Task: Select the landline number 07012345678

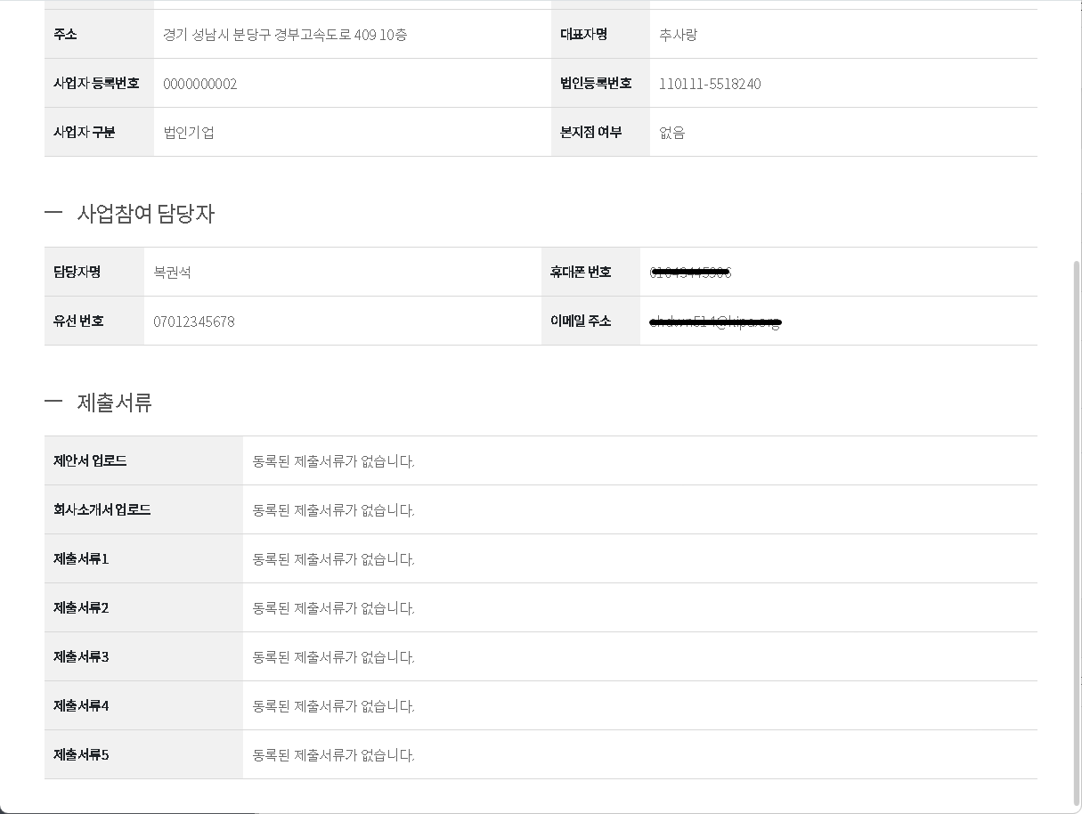Action: point(194,322)
